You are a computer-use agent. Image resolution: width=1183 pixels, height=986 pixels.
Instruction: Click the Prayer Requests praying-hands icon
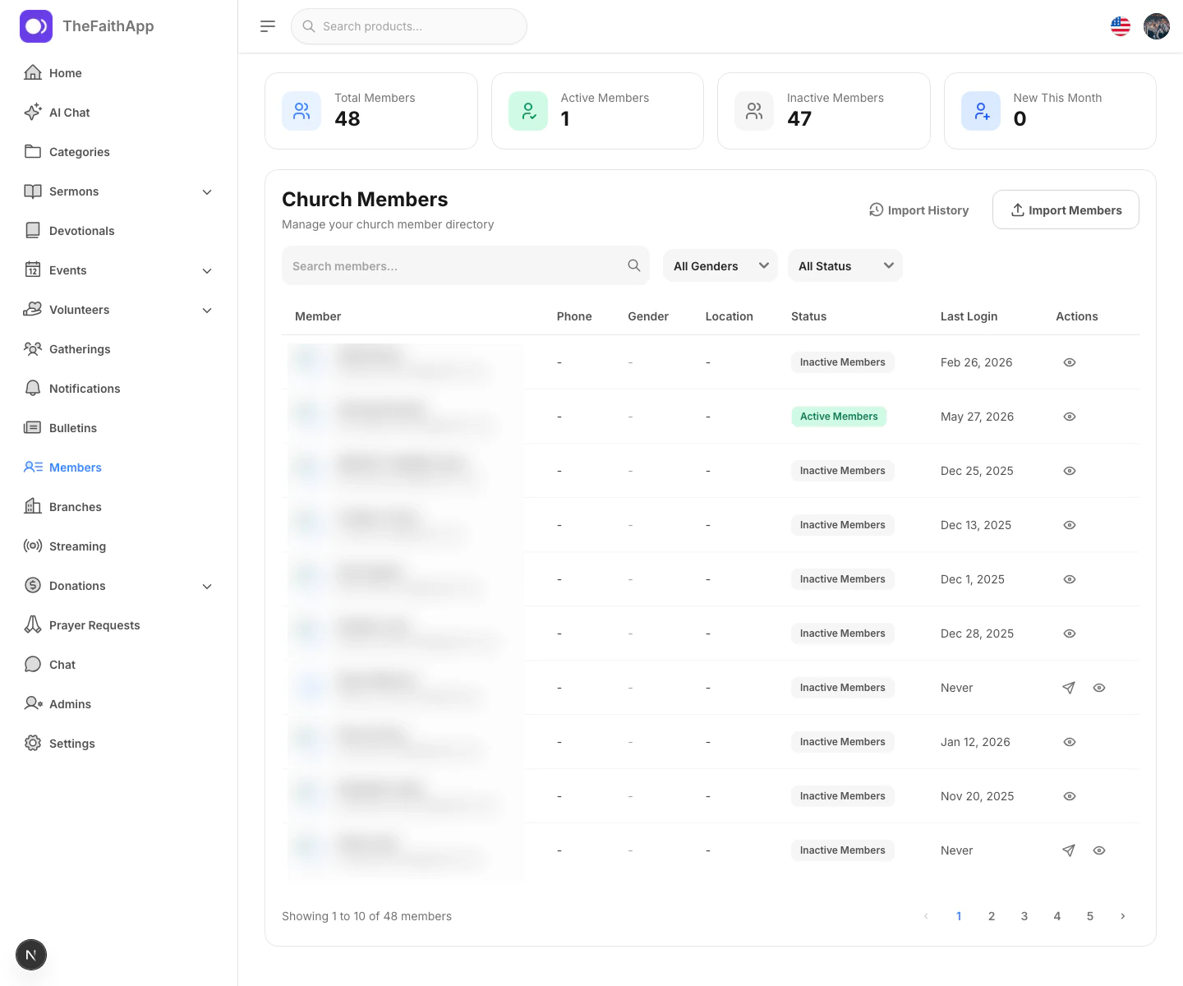click(x=33, y=624)
